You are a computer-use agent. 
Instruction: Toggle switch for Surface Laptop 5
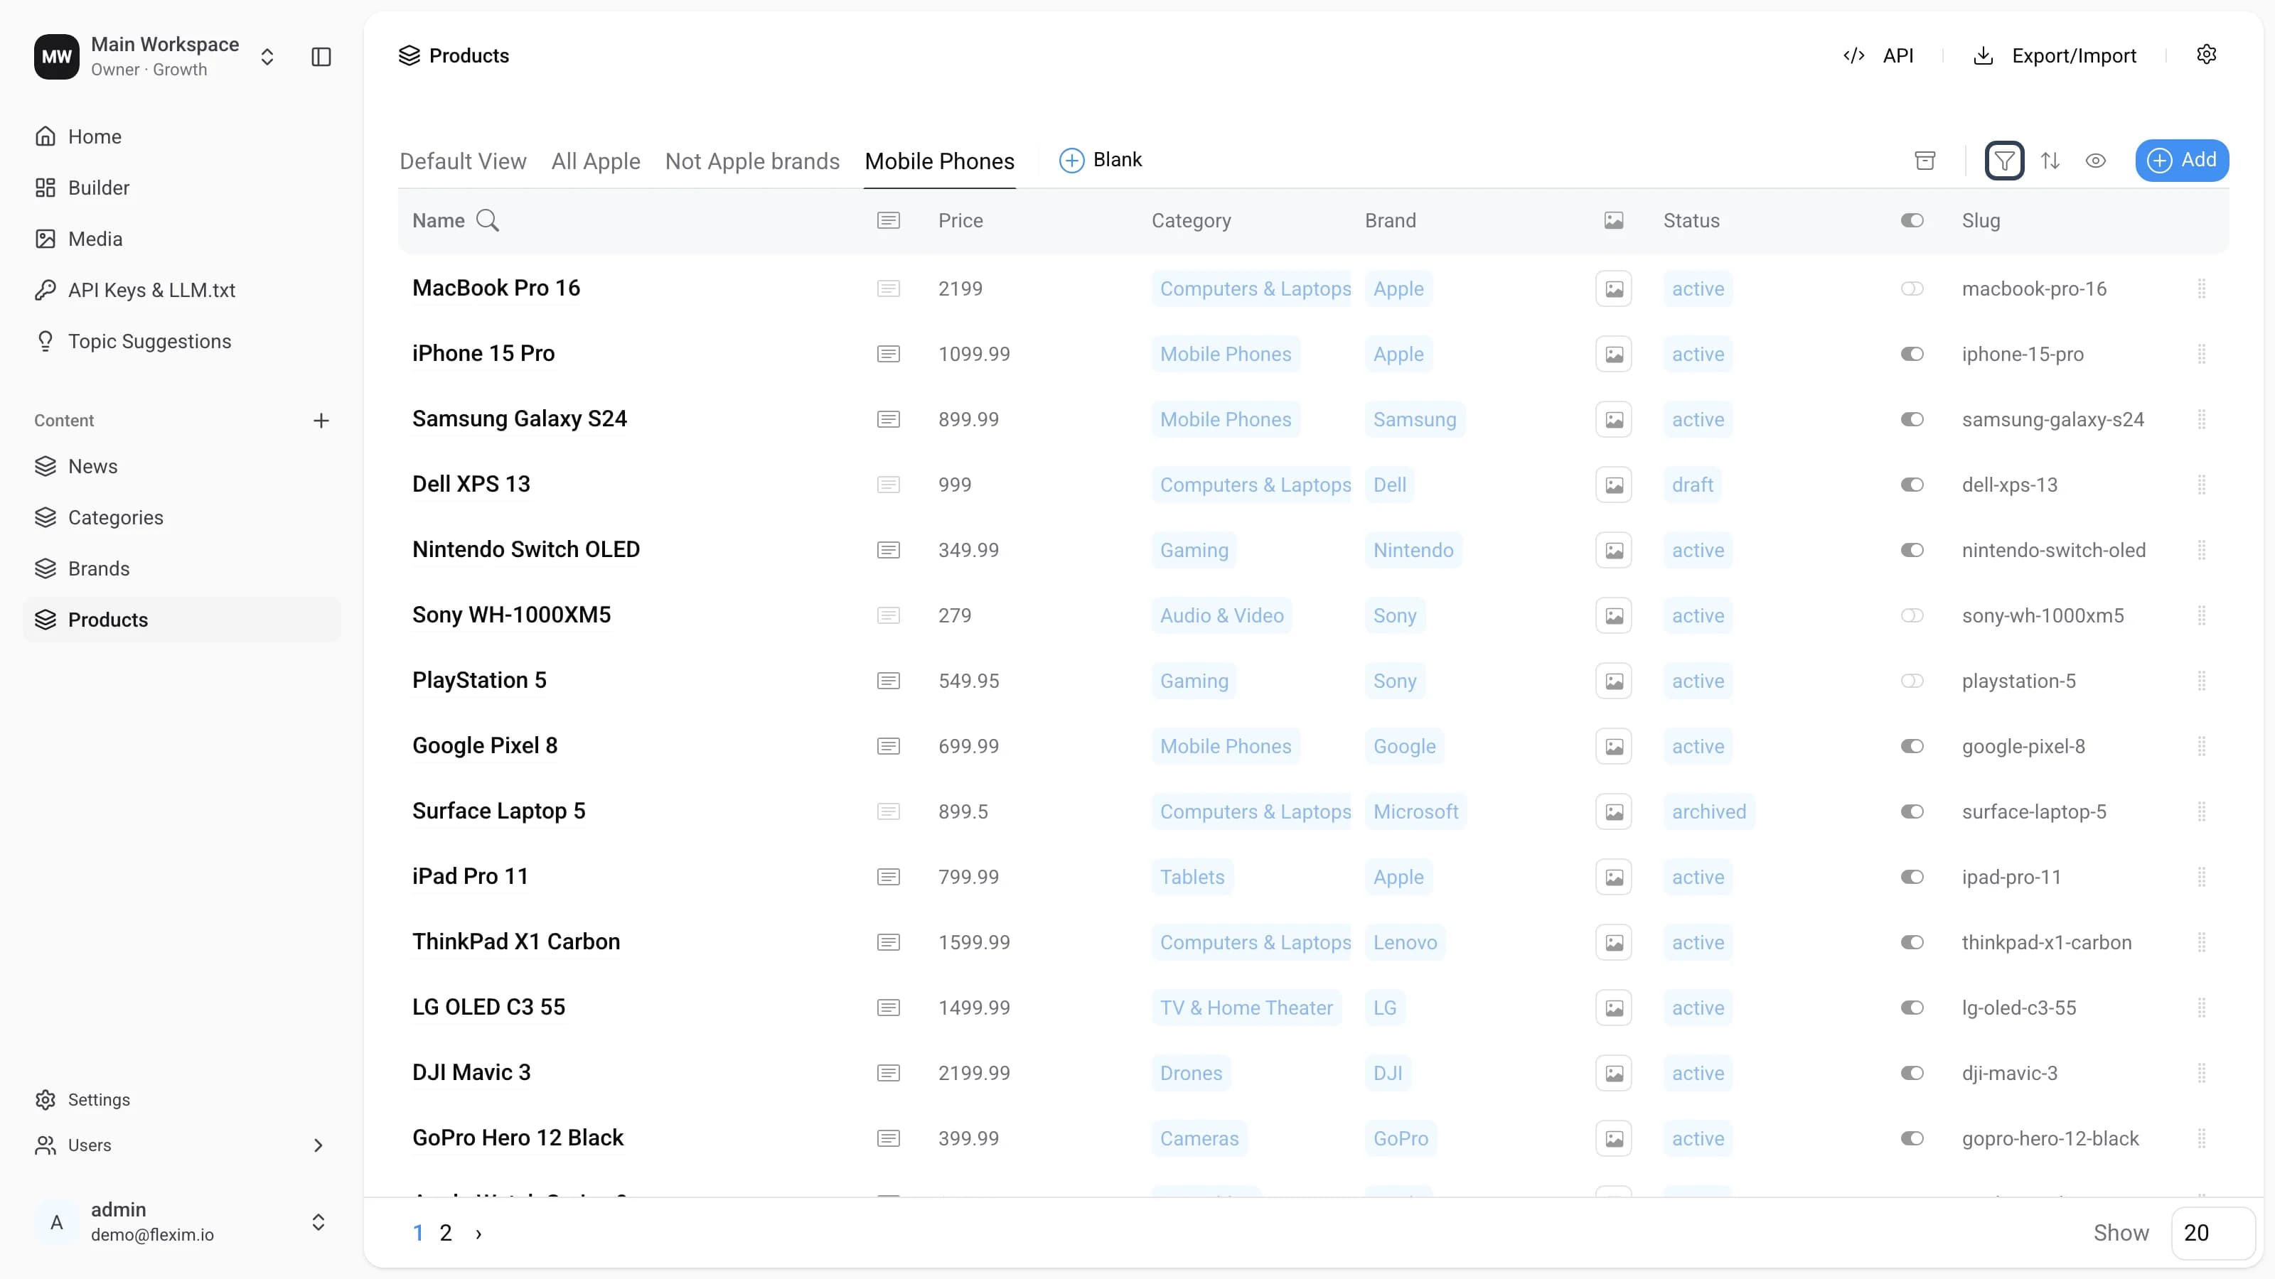click(x=1912, y=811)
